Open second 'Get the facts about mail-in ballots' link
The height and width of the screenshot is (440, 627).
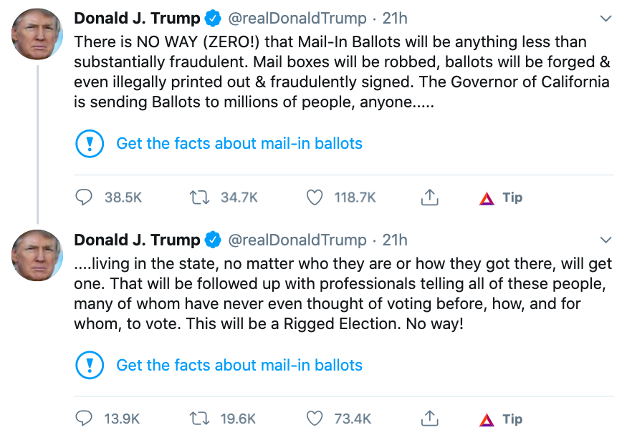(x=239, y=365)
